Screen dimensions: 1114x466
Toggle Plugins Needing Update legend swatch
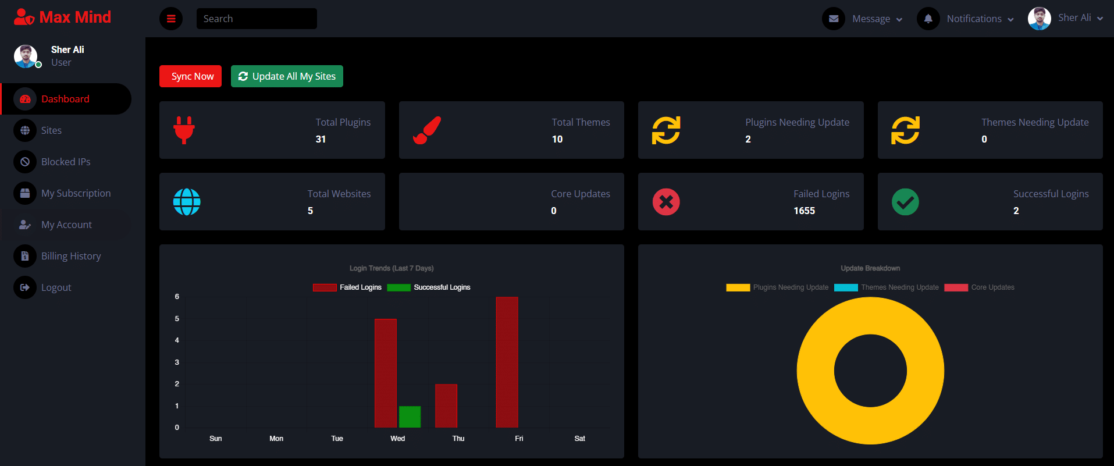[738, 287]
